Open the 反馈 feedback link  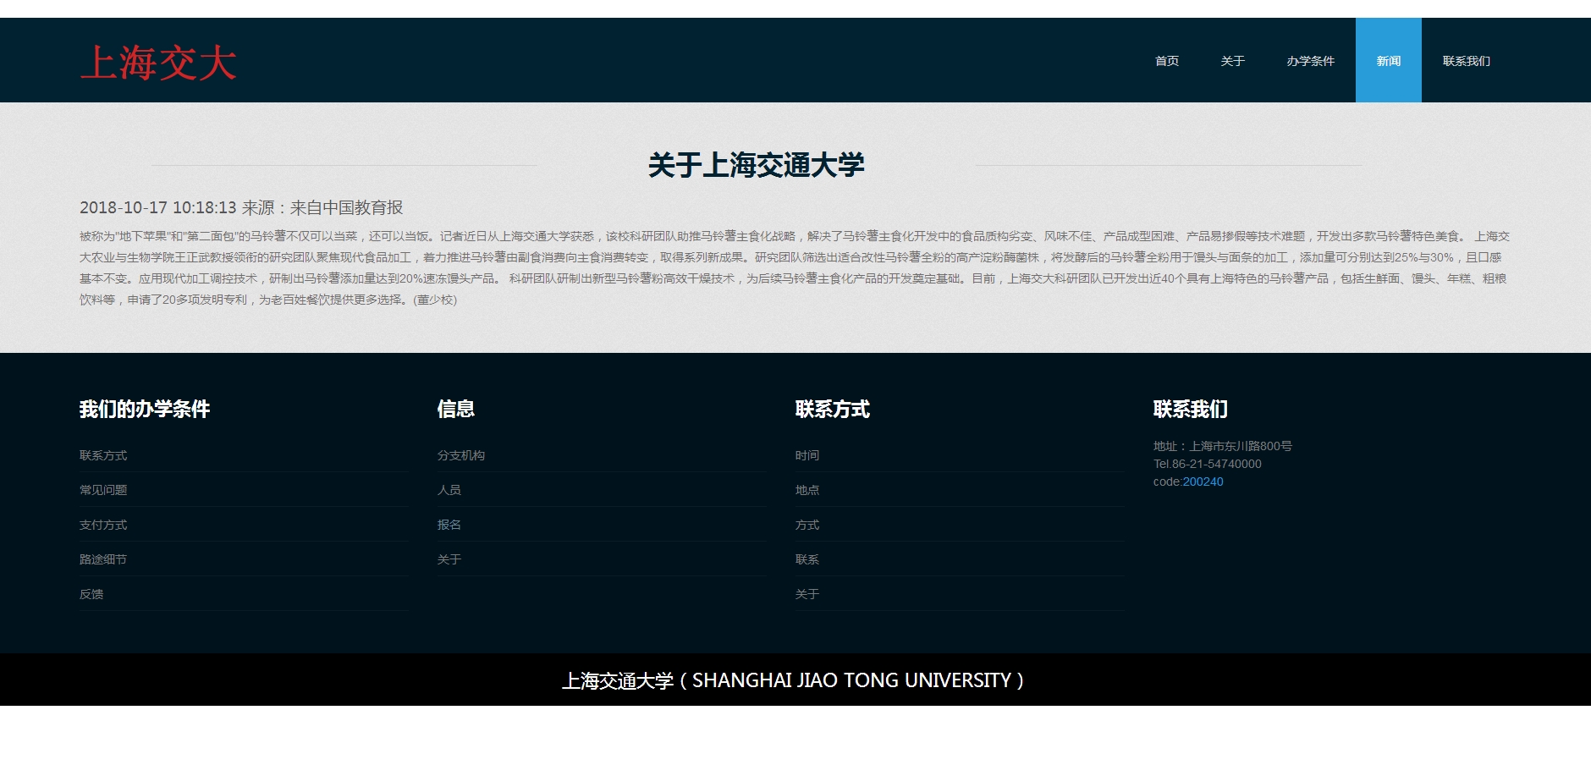[x=91, y=594]
